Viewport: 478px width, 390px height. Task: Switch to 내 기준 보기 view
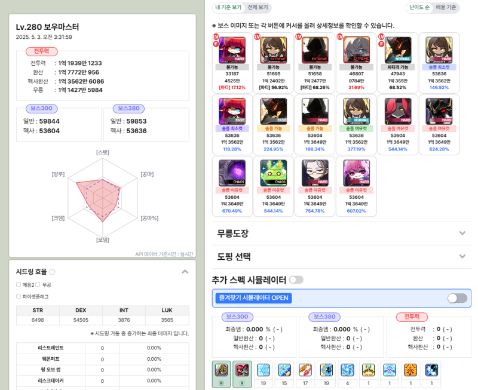click(x=228, y=7)
